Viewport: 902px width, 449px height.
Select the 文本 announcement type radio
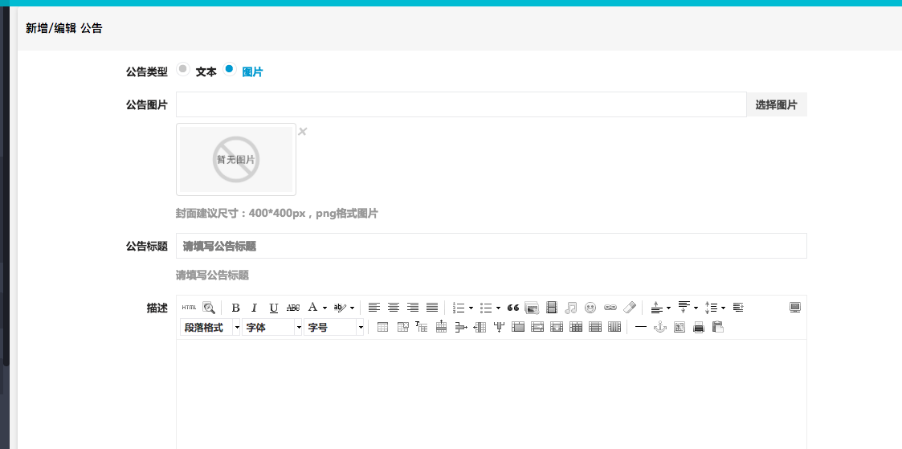[x=183, y=69]
